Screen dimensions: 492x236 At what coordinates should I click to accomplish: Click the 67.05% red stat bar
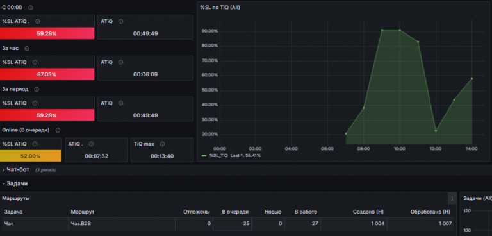point(47,74)
